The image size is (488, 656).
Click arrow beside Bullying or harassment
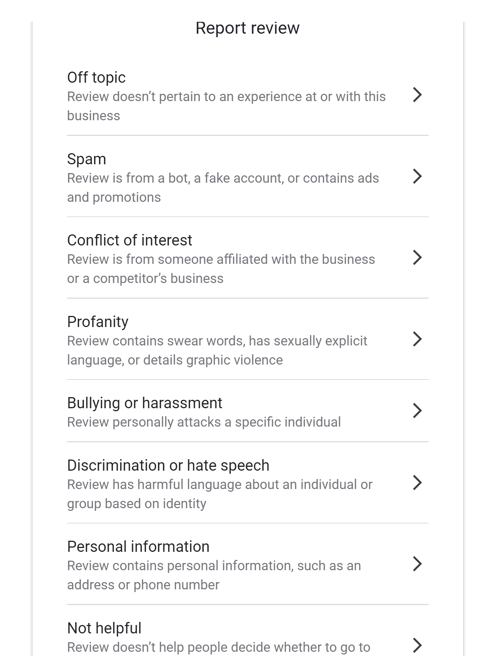click(417, 411)
